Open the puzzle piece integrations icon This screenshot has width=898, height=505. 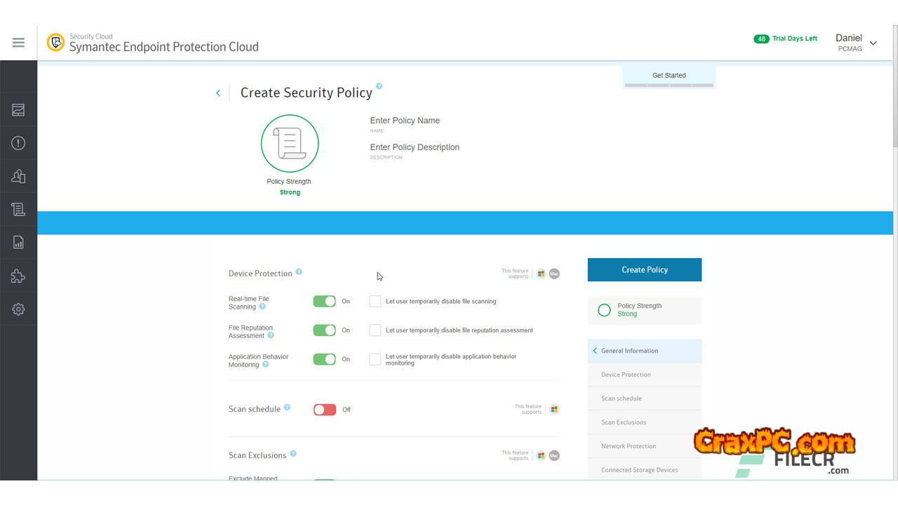pyautogui.click(x=18, y=276)
